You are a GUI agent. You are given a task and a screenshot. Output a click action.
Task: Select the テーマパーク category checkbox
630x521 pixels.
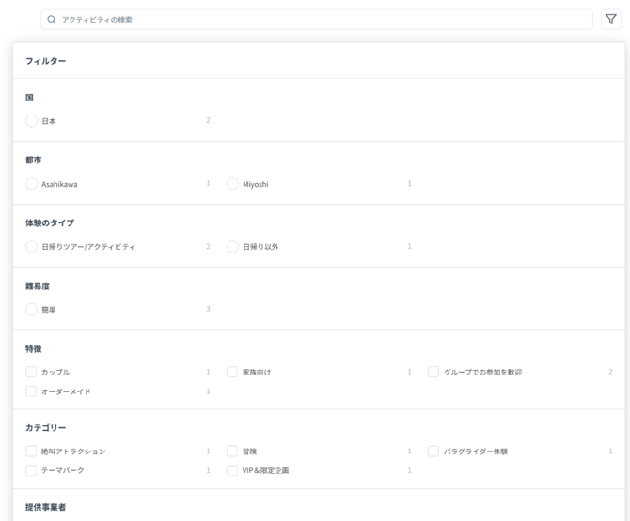pos(32,470)
